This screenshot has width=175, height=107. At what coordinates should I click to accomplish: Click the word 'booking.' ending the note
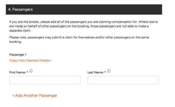click(x=16, y=42)
